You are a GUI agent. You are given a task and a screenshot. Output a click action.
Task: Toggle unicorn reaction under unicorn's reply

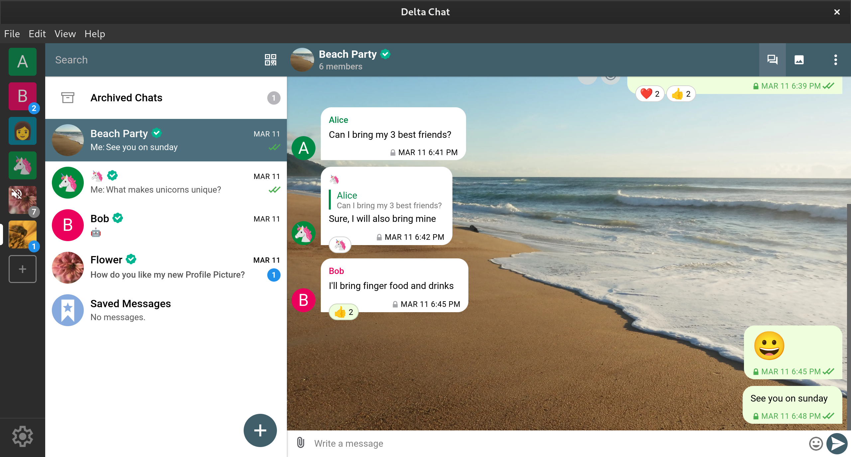point(340,245)
